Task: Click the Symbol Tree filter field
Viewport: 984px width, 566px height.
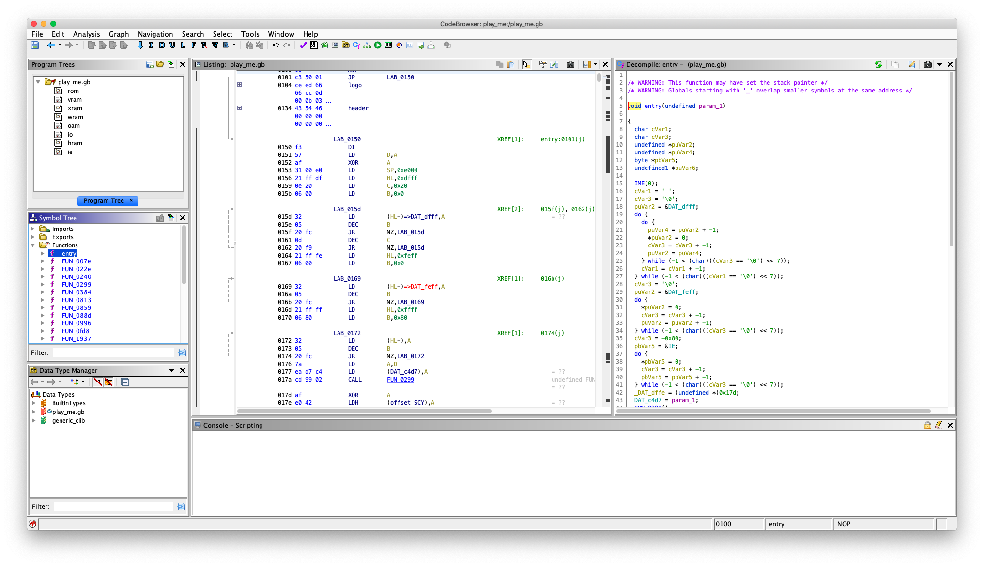Action: [x=113, y=352]
